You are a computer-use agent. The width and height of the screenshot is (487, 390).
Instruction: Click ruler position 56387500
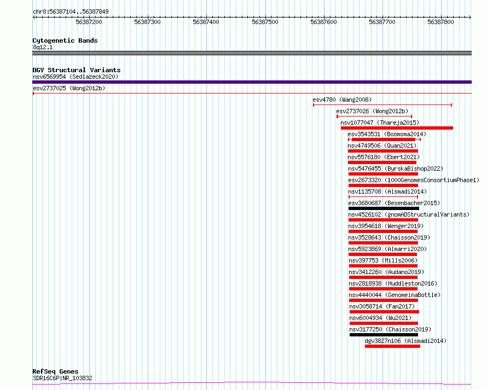click(x=265, y=22)
